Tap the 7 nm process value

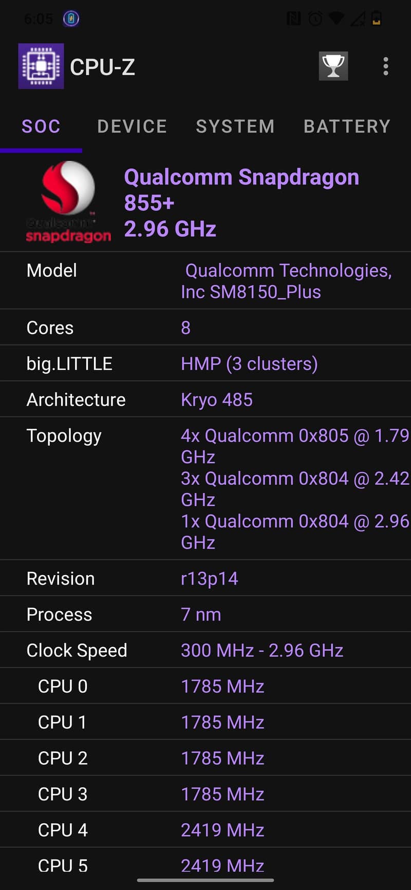point(200,614)
